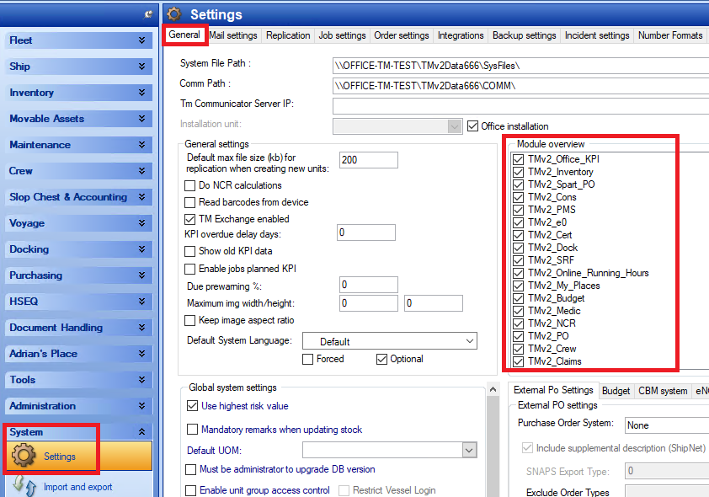Check Show old KPI data
This screenshot has width=709, height=497.
[x=190, y=251]
